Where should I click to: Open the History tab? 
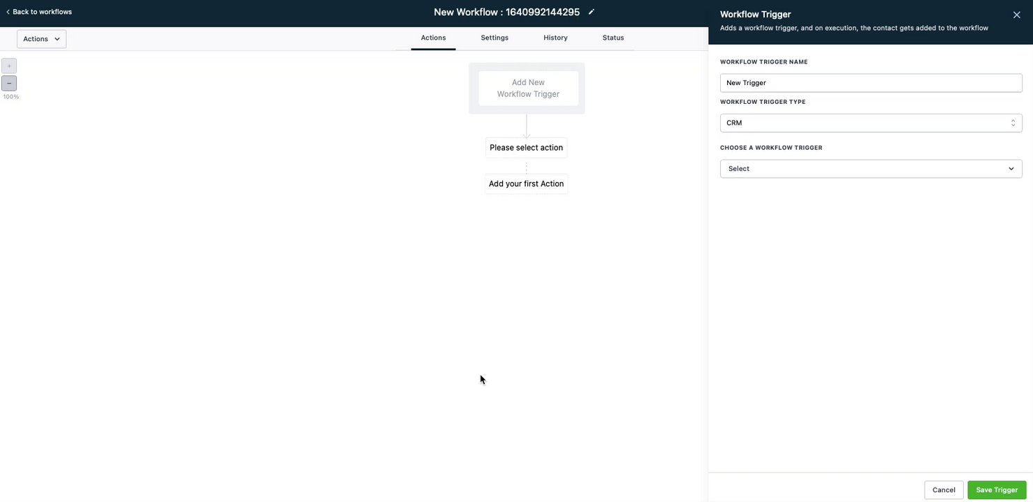[x=555, y=38]
